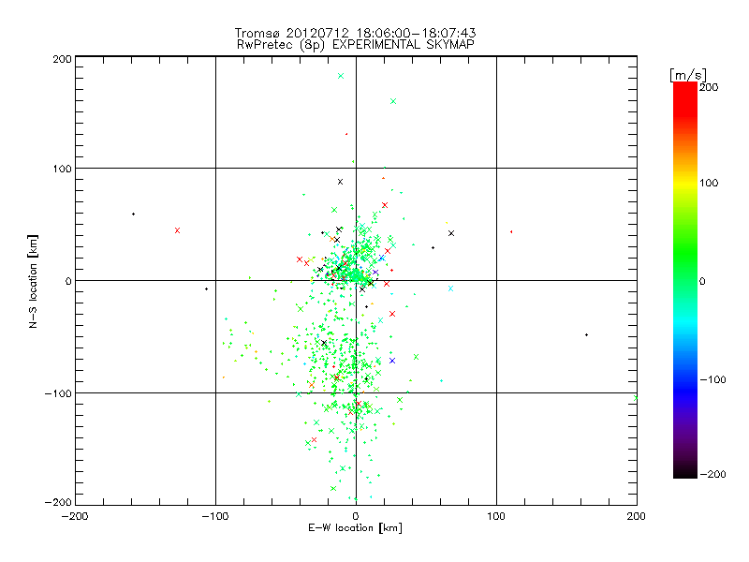The height and width of the screenshot is (562, 749).
Task: Click the topmost green X marker near the 200 N-S line
Action: (341, 76)
